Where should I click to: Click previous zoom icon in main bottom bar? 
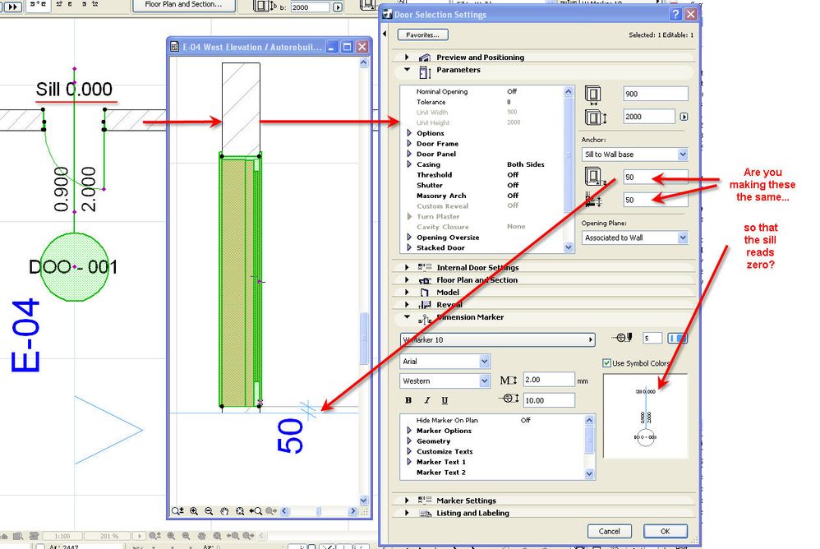pos(233,536)
